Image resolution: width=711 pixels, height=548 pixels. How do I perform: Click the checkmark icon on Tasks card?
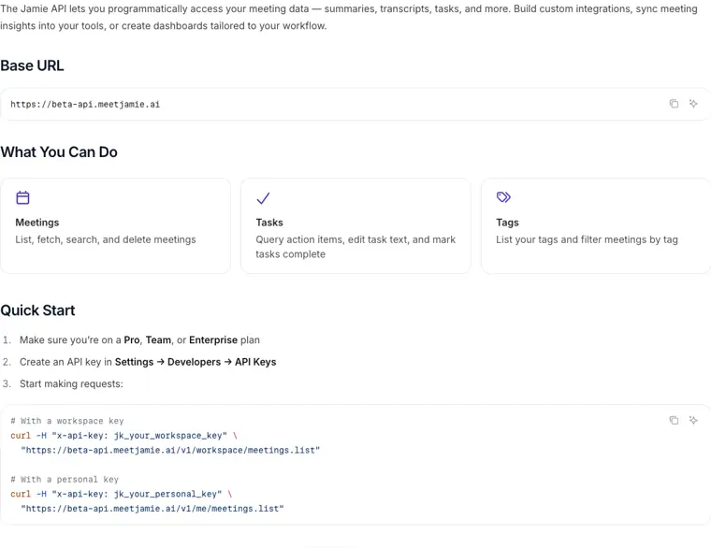(x=263, y=198)
